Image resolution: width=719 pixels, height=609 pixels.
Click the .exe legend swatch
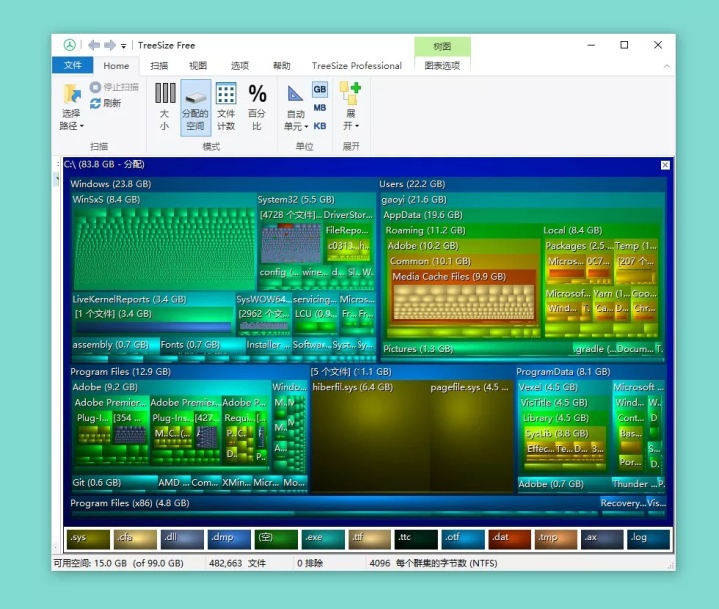click(323, 539)
